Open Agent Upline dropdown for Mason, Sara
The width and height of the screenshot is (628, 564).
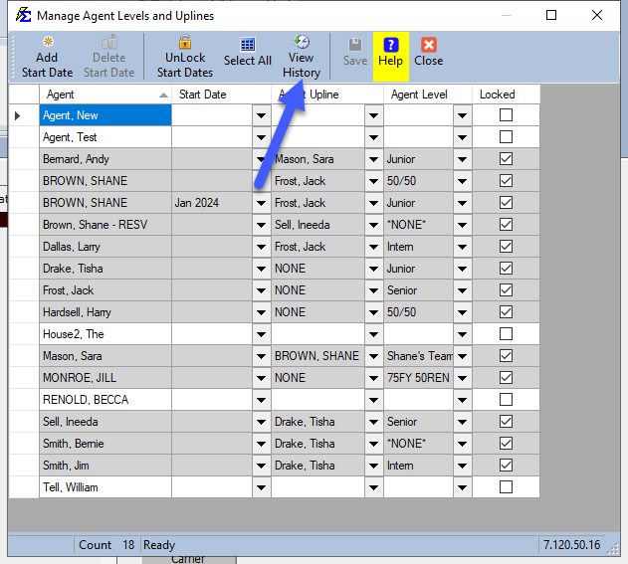click(373, 356)
